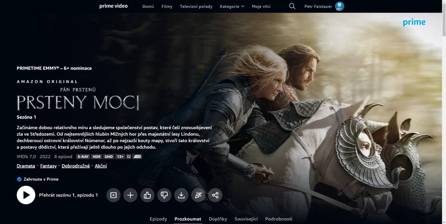Viewport: 446px width, 224px height.
Task: Download season using download icon
Action: (181, 195)
